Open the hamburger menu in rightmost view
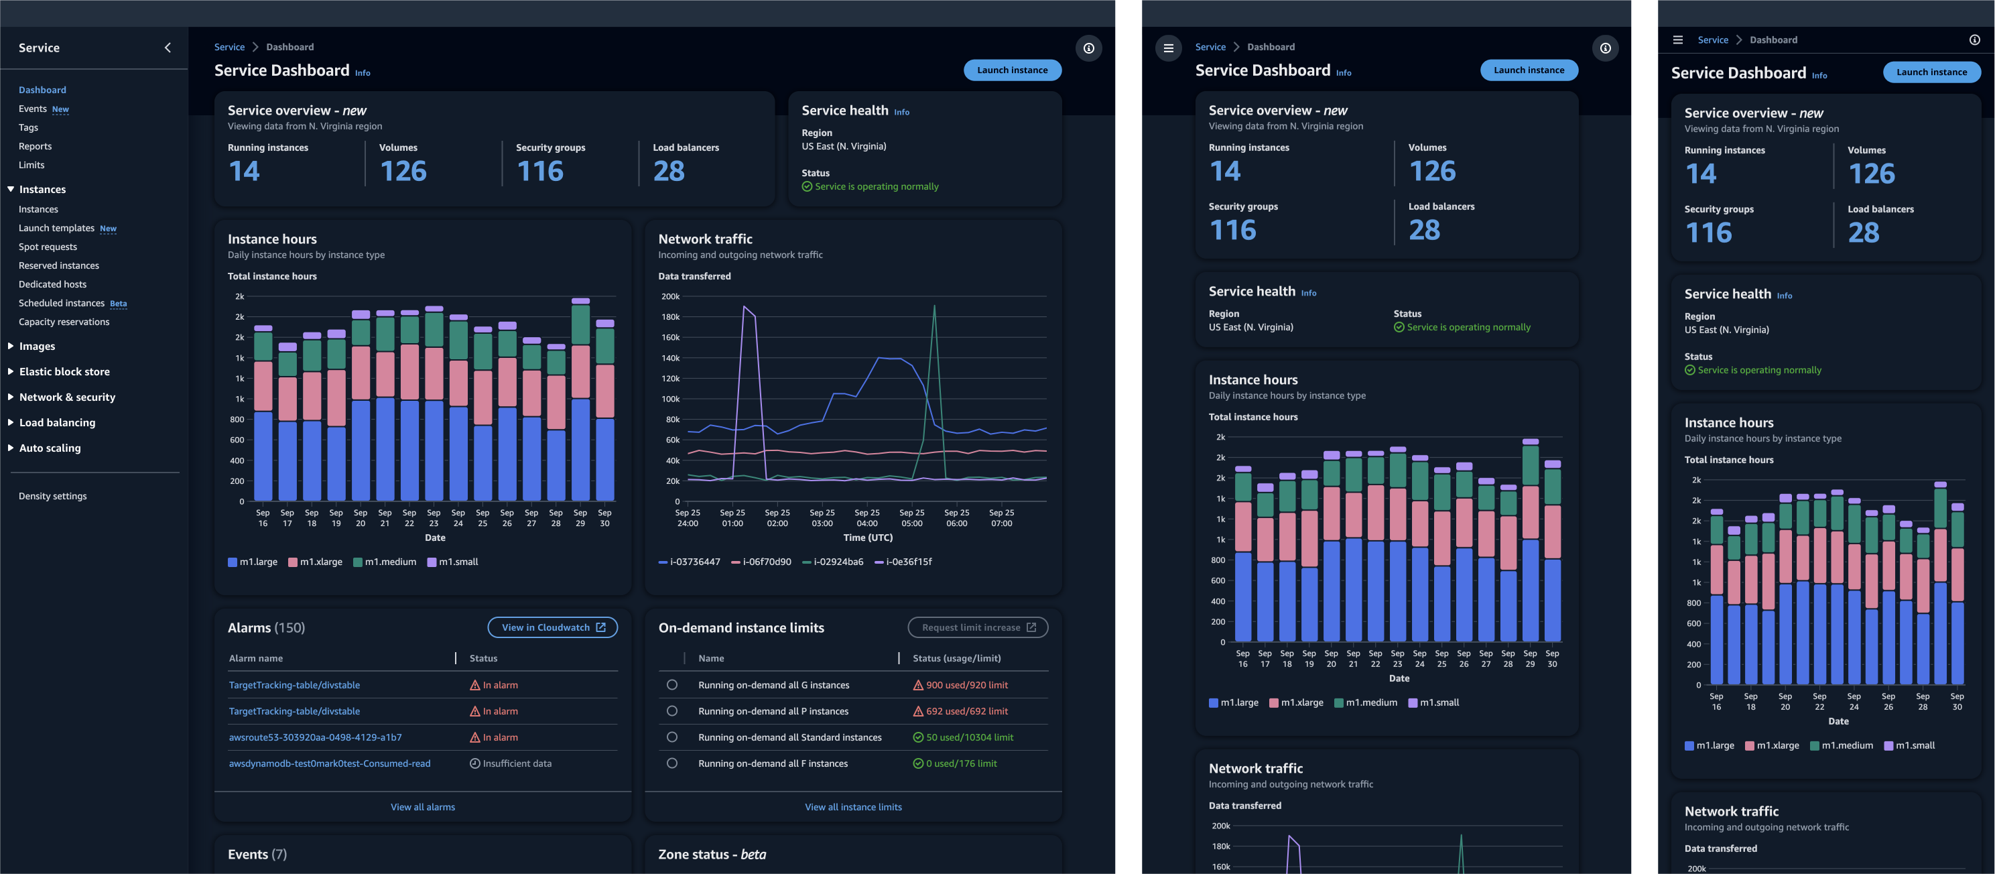The height and width of the screenshot is (874, 1995). point(1677,40)
